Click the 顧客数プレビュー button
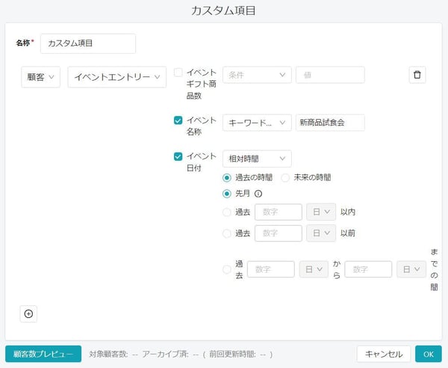 [43, 354]
